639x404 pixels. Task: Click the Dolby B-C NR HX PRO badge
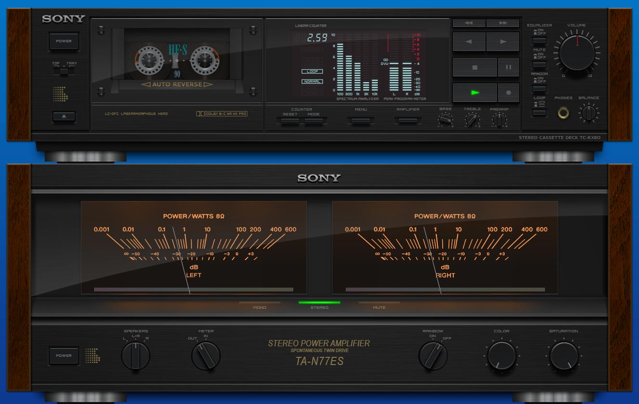[x=222, y=114]
